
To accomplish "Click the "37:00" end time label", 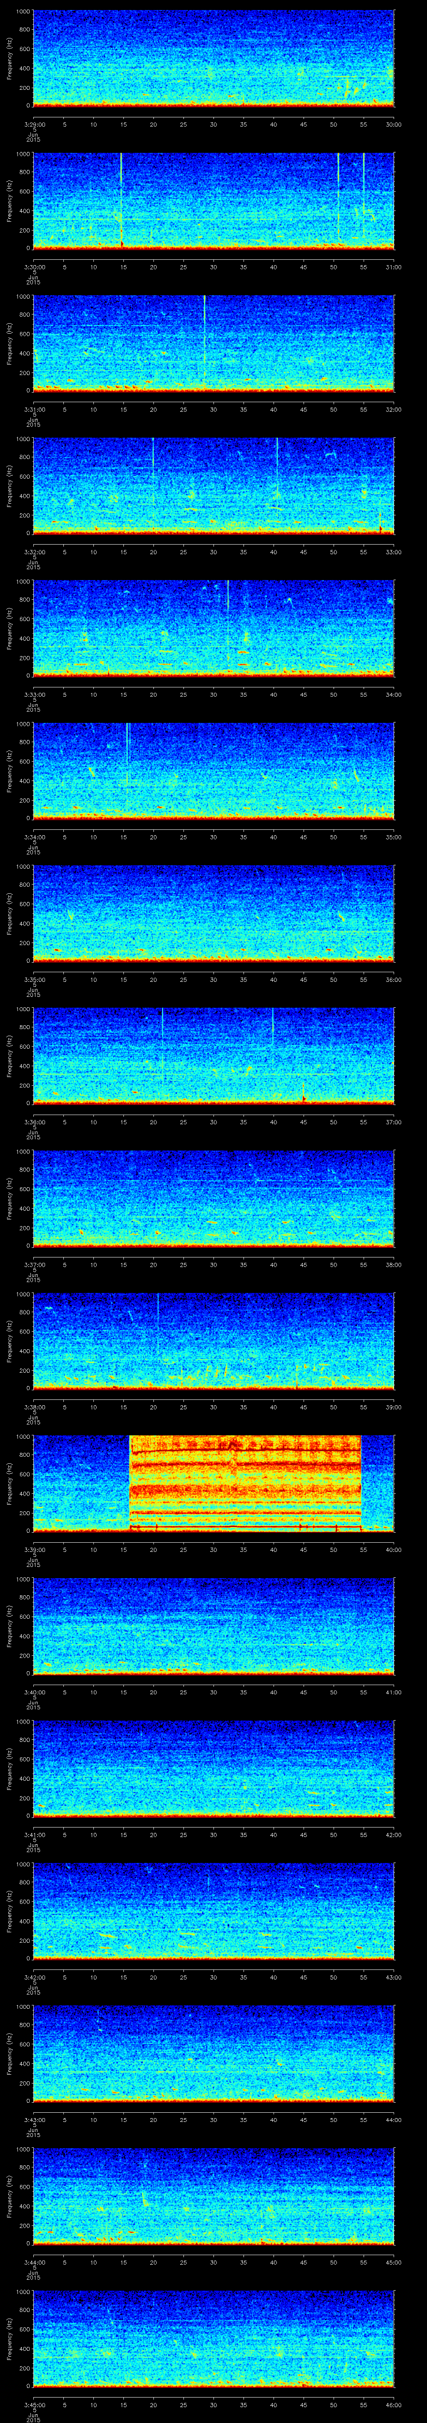I will point(393,1121).
